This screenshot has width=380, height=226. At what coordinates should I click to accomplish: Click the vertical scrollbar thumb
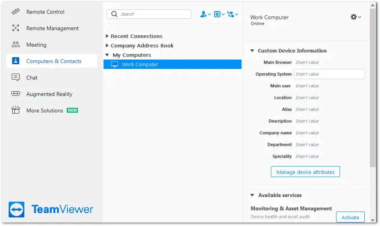click(x=373, y=88)
